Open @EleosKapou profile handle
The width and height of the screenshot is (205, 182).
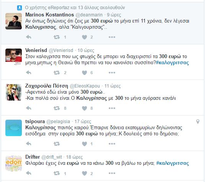tap(85, 86)
